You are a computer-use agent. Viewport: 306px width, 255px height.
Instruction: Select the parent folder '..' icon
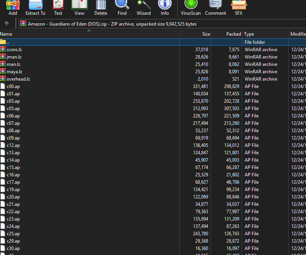3,42
